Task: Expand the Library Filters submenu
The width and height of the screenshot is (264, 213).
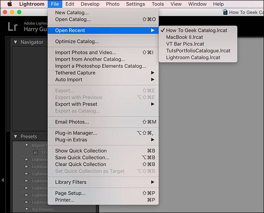Action: coord(103,182)
